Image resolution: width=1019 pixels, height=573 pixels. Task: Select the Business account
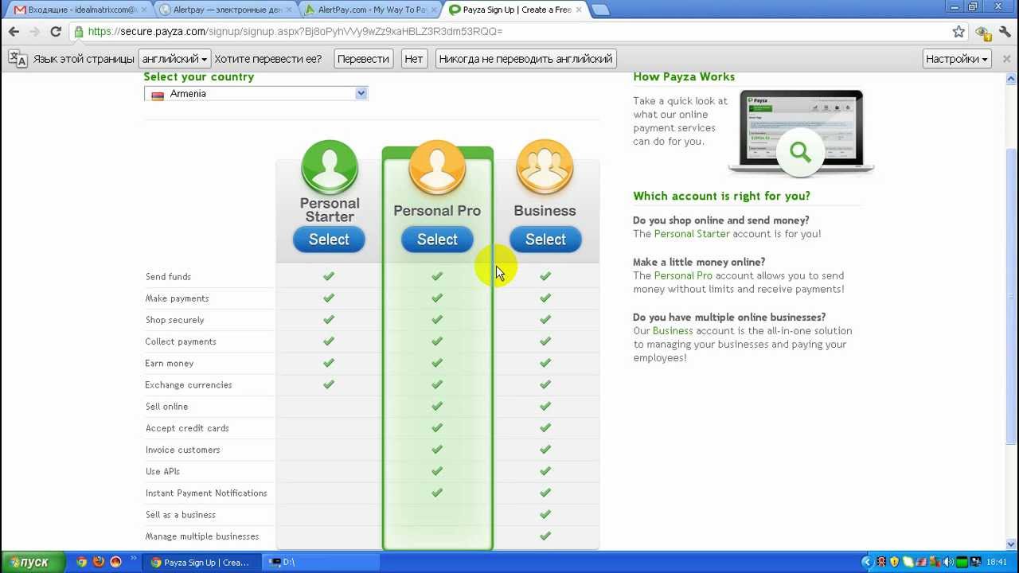point(545,240)
